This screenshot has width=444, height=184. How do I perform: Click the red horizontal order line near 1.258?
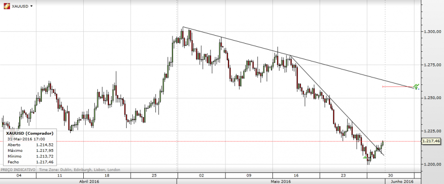[x=398, y=86]
